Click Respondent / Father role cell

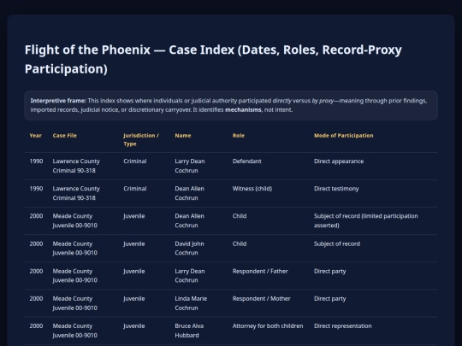coord(260,272)
